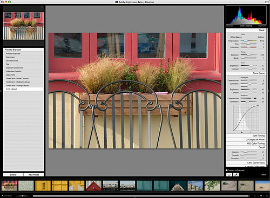
Task: Expand the Split Toning panel
Action: pos(246,135)
